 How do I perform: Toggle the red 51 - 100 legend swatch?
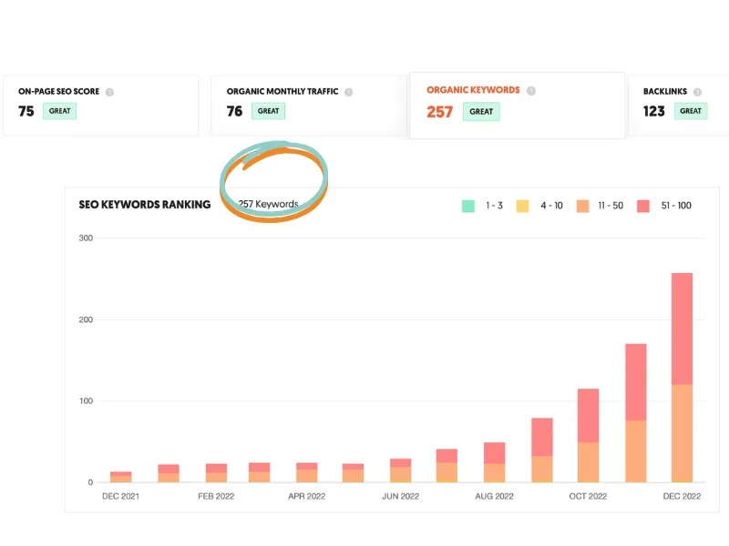point(643,206)
